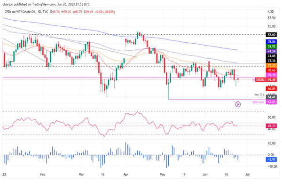Click the close value C69.49 in legend
Viewport: 282px width, 188px height.
coord(88,12)
